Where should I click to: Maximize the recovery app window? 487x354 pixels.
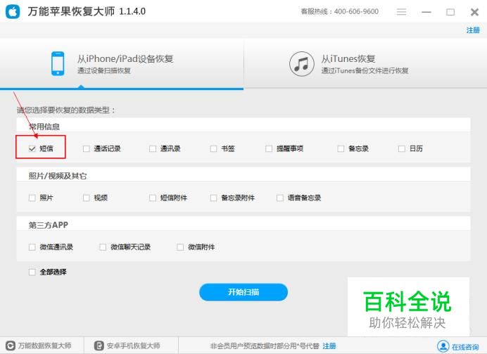click(450, 12)
